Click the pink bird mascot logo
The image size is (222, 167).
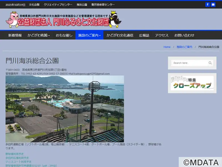[x=12, y=19]
